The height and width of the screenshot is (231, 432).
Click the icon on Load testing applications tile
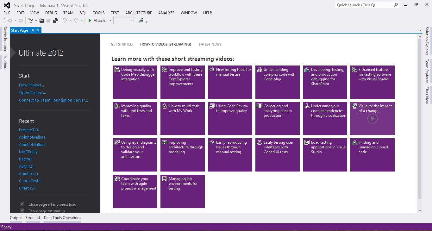click(307, 142)
